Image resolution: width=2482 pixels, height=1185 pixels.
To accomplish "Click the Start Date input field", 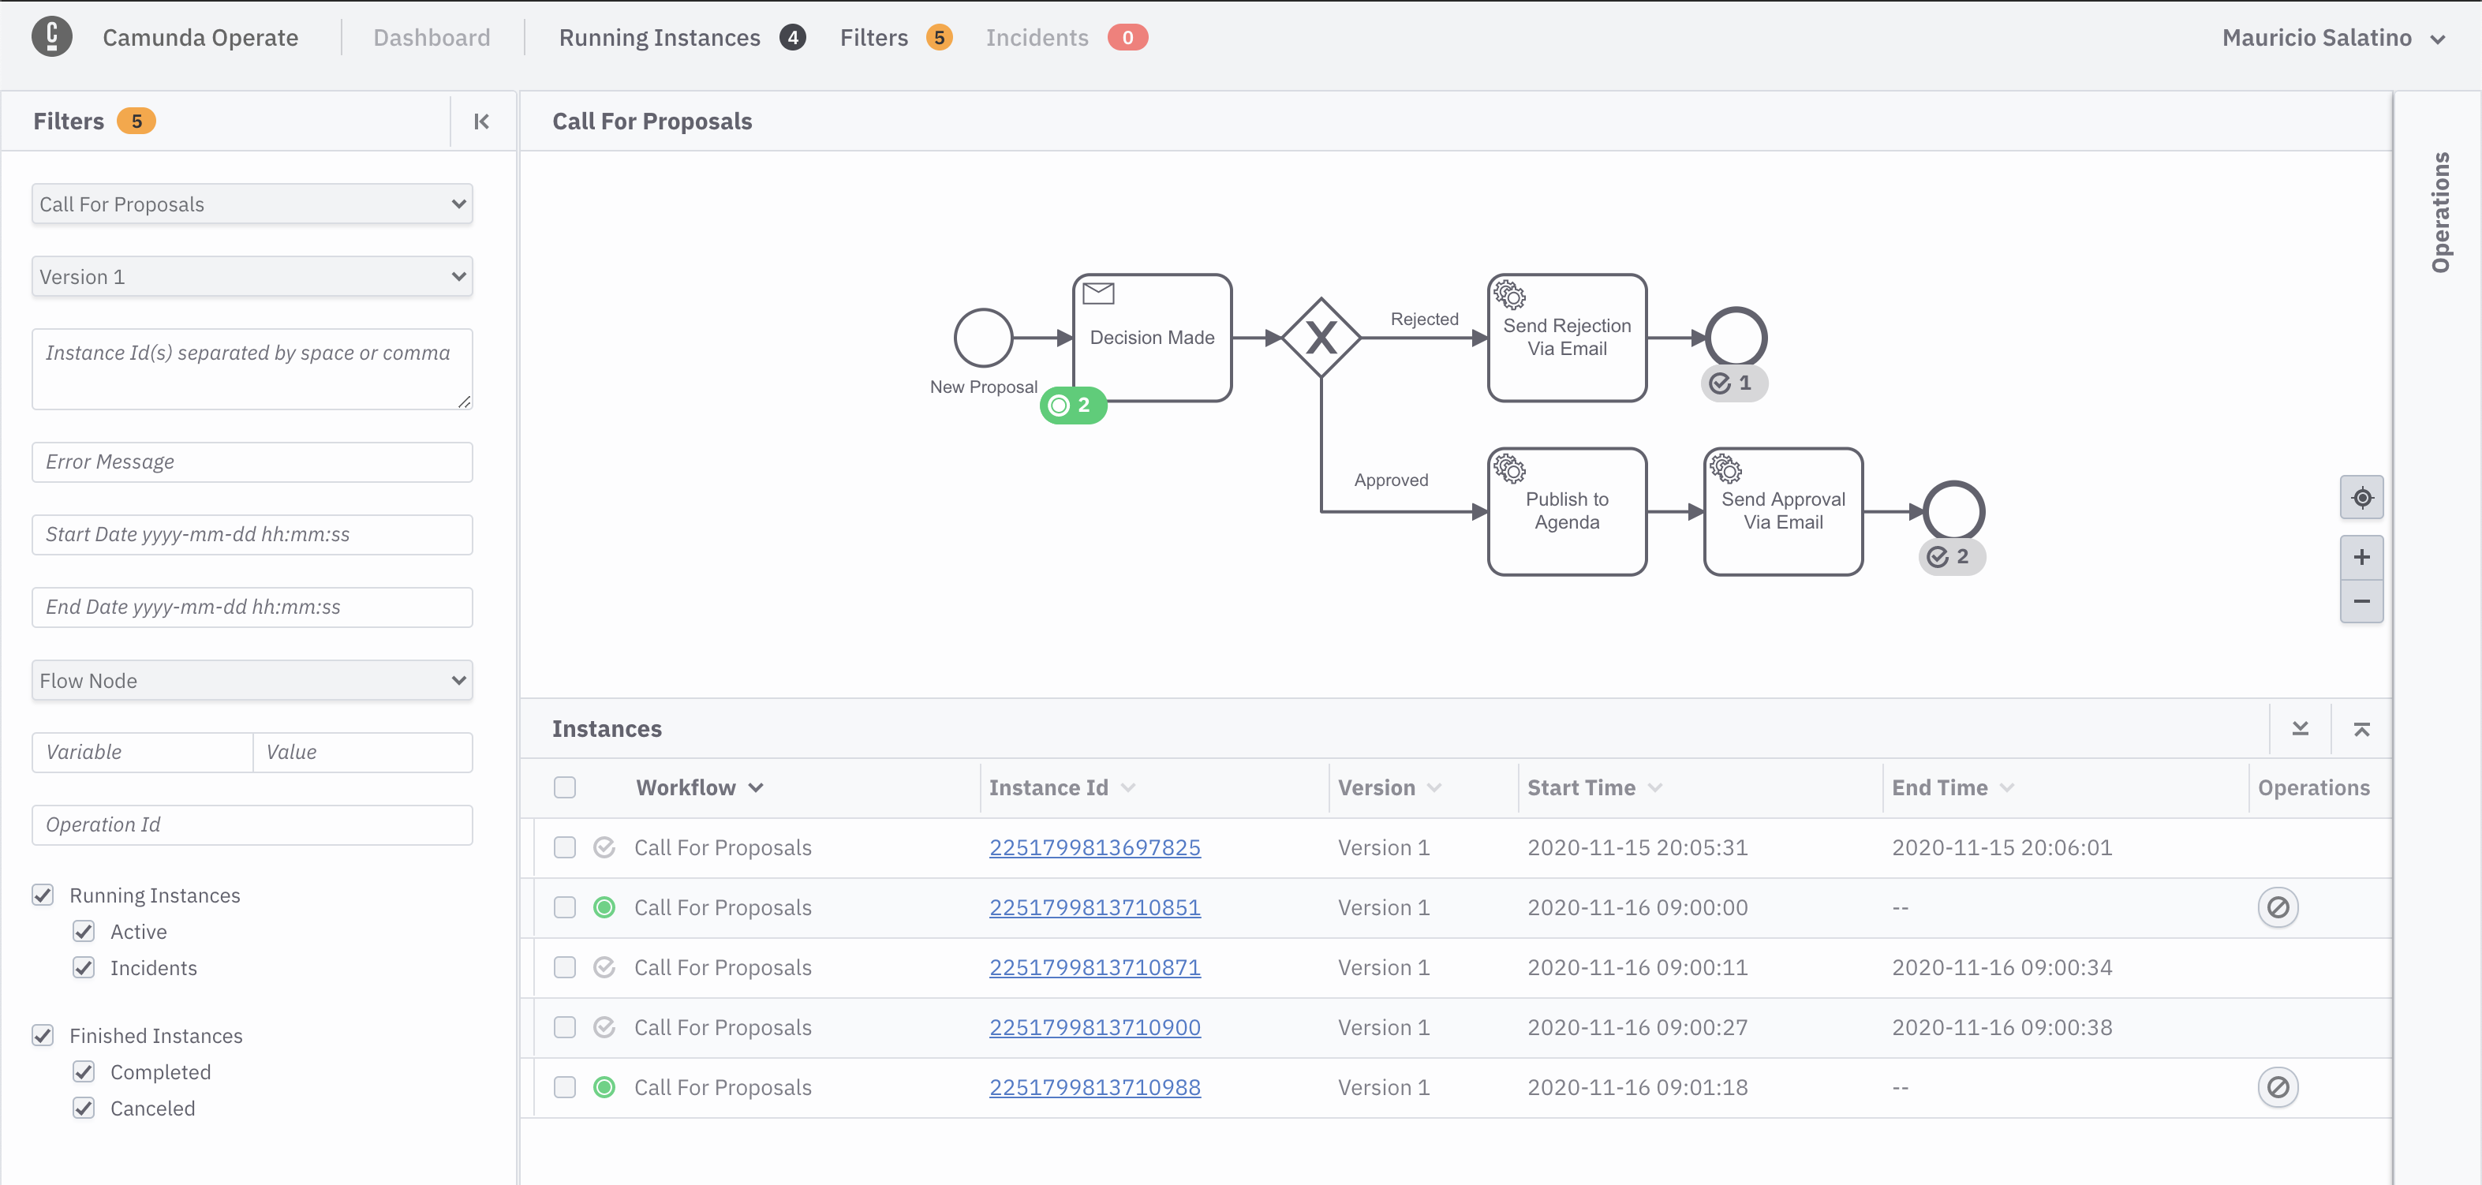I will point(252,533).
